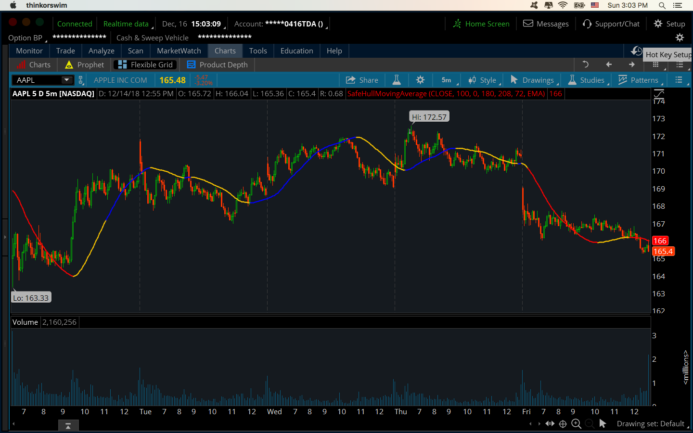
Task: Click the undo/reset arrow icon
Action: [586, 64]
